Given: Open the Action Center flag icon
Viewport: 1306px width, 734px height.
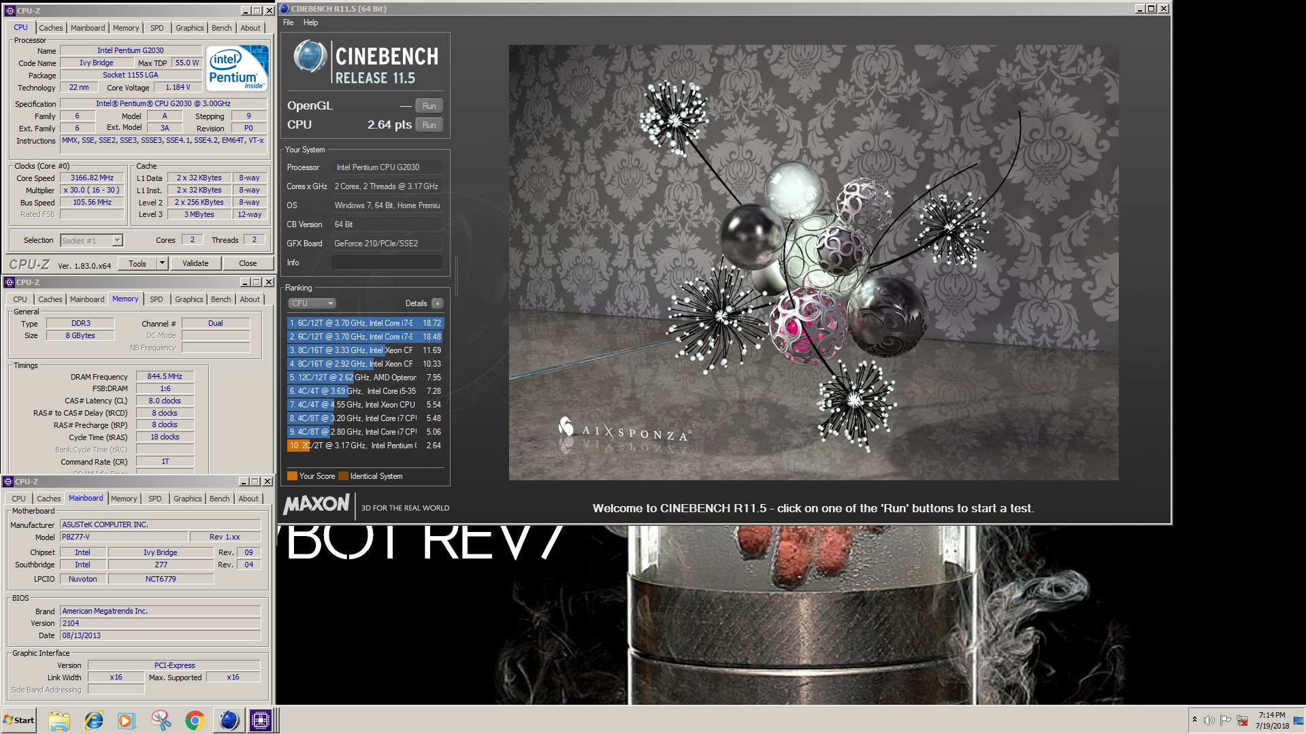Looking at the screenshot, I should [1225, 720].
